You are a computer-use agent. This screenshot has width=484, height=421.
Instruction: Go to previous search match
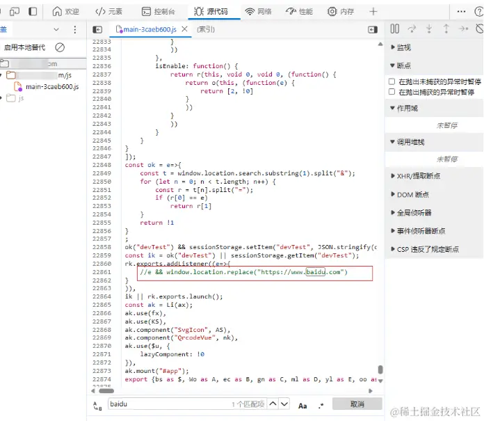tap(273, 404)
